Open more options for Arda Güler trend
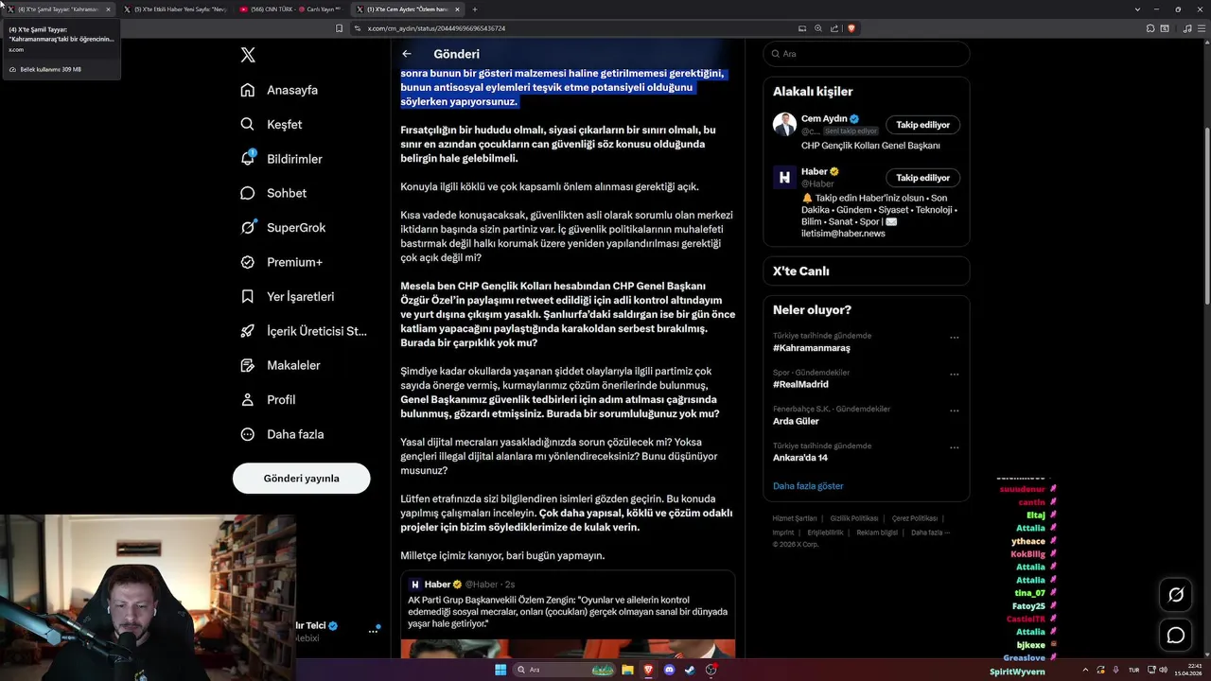 pyautogui.click(x=954, y=411)
